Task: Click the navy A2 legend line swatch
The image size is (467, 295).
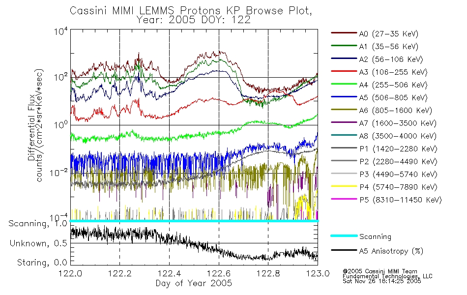Action: [344, 59]
